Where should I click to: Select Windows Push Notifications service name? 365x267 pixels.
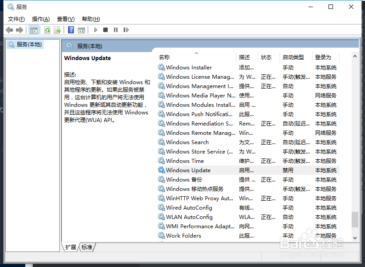199,114
